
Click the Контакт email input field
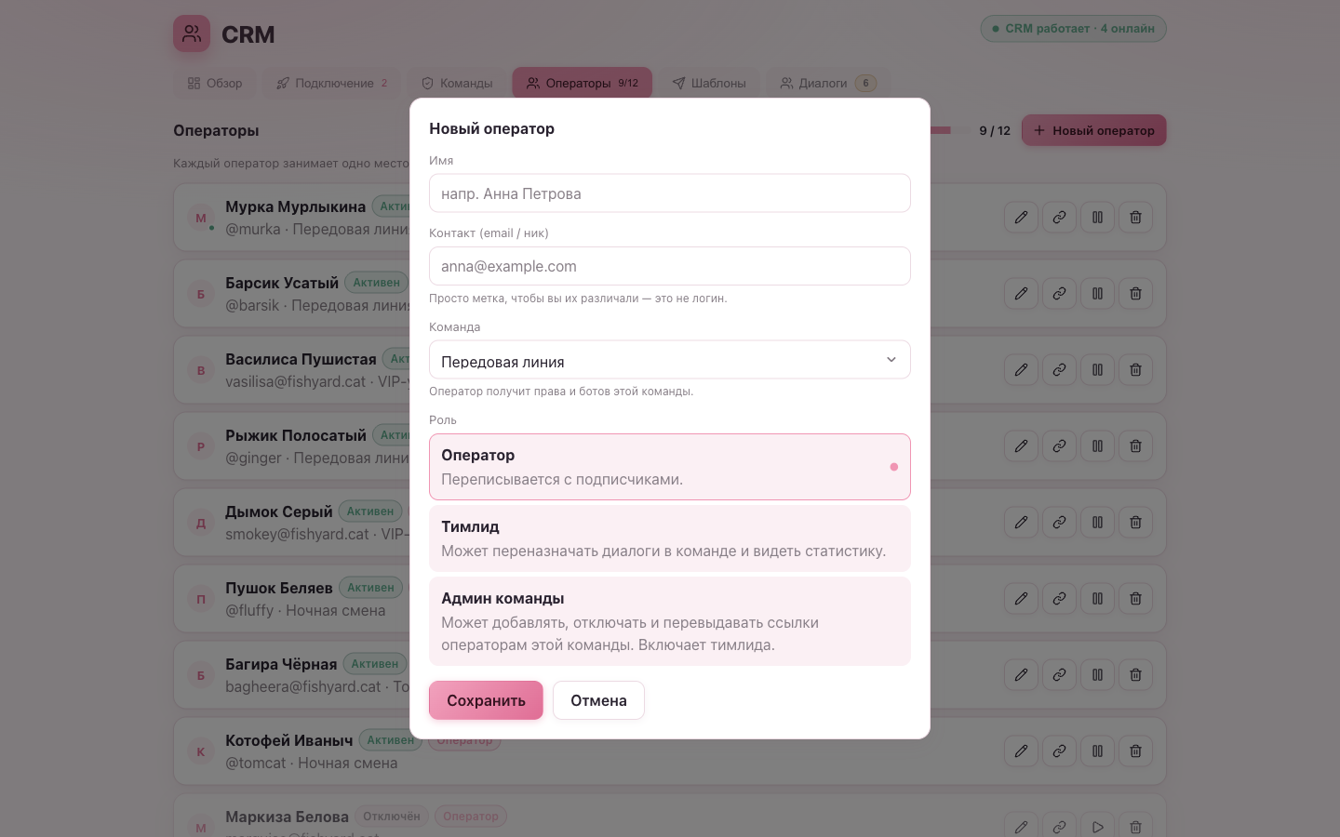click(670, 266)
